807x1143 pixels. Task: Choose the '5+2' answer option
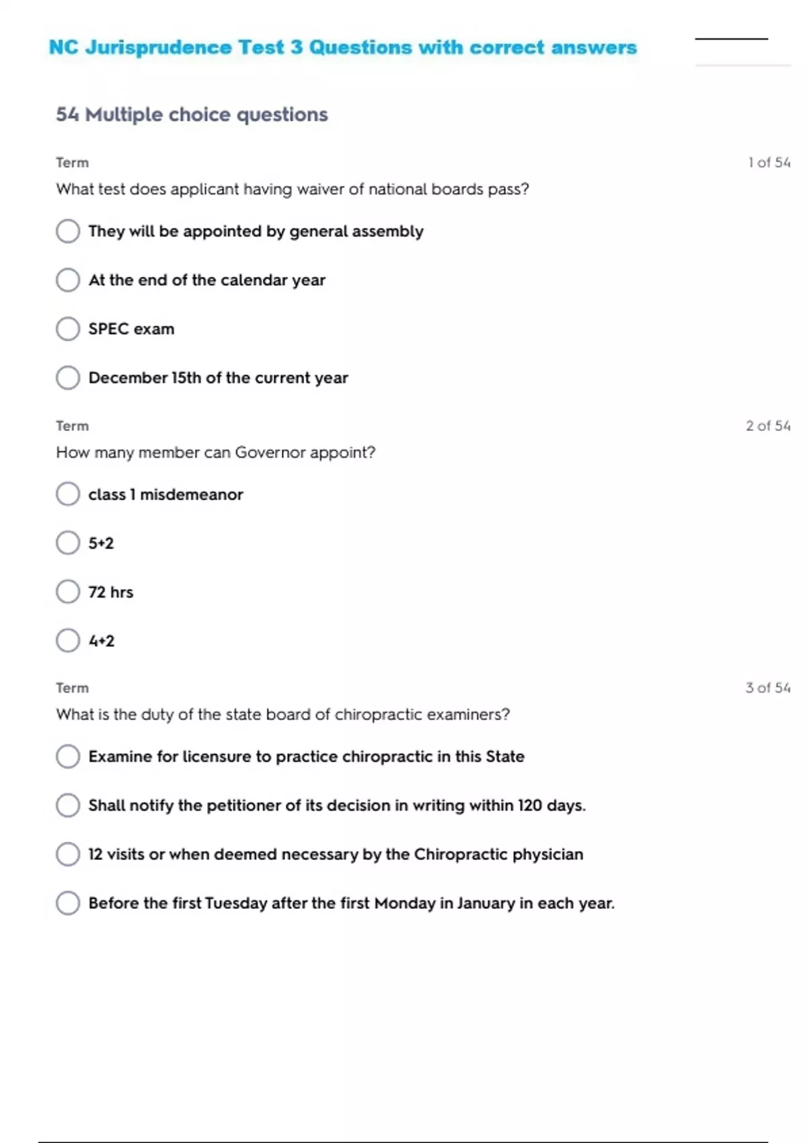[68, 543]
